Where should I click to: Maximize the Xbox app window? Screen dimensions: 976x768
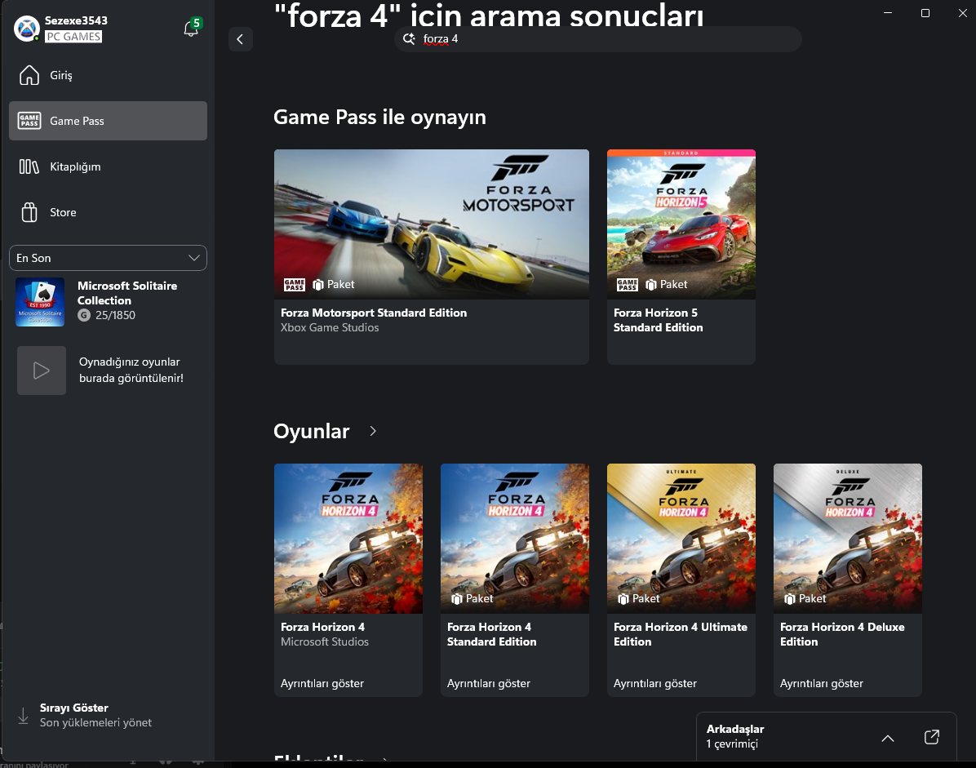pos(925,12)
